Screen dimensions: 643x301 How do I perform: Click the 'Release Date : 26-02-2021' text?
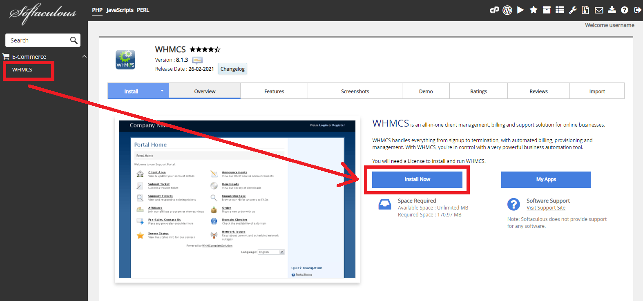(x=184, y=69)
